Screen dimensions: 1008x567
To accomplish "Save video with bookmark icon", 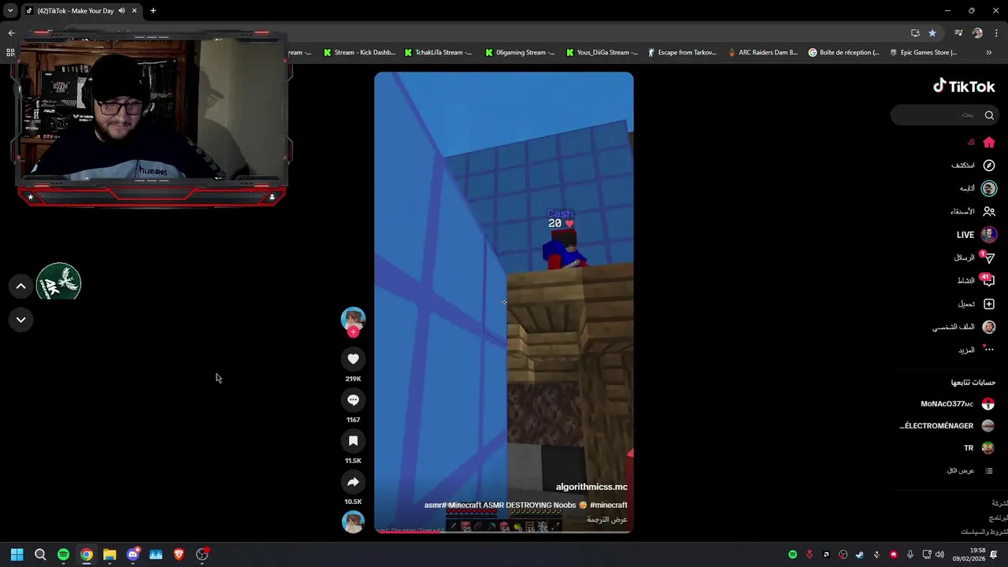I will point(353,441).
